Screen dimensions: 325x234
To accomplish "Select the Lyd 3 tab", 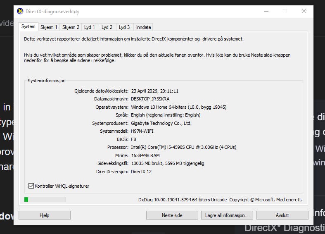I will pyautogui.click(x=124, y=27).
